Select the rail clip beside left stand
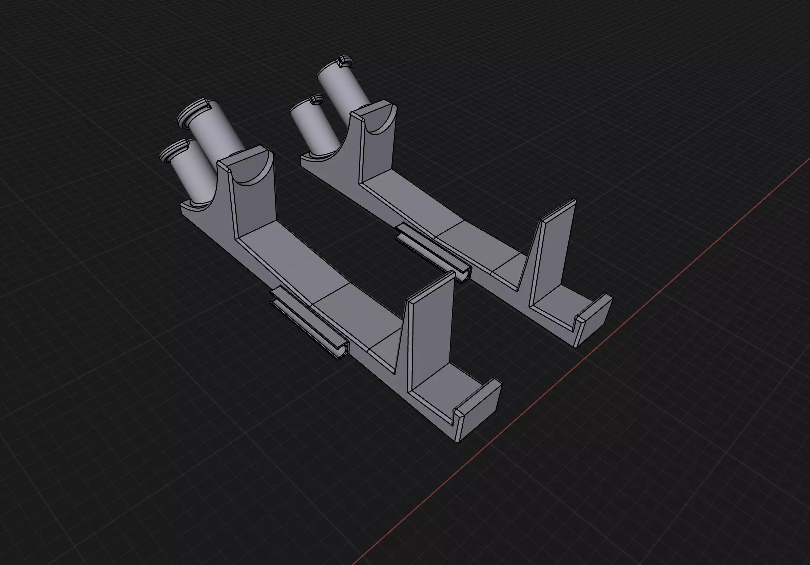 (310, 323)
